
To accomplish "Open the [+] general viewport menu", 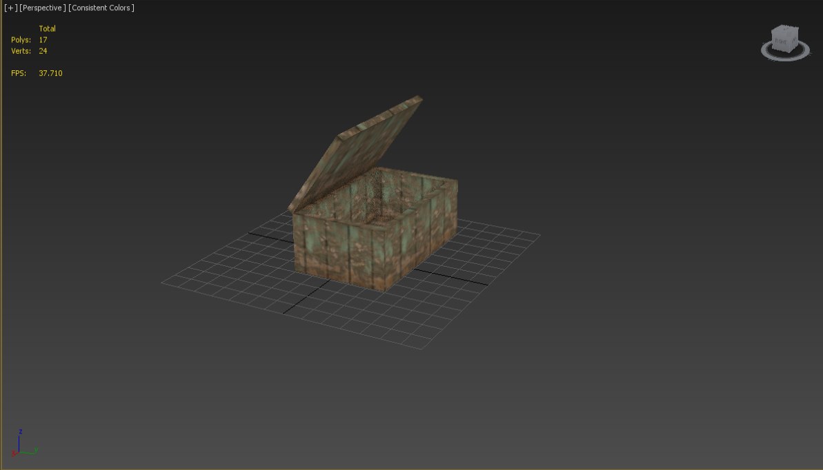I will 10,8.
